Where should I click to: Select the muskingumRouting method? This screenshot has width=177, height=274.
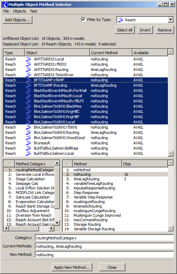[89, 202]
